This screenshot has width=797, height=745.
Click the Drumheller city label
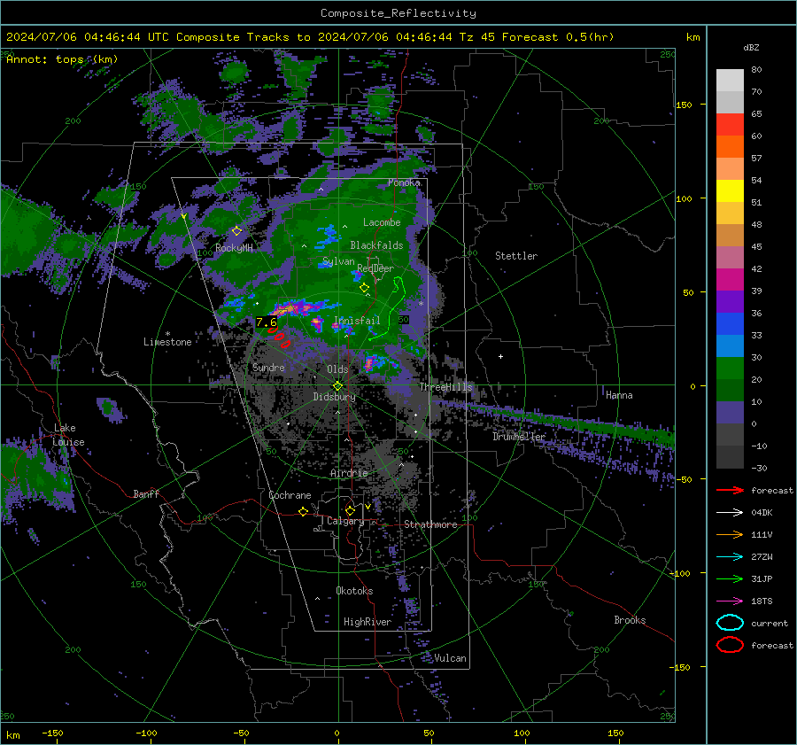coord(518,437)
